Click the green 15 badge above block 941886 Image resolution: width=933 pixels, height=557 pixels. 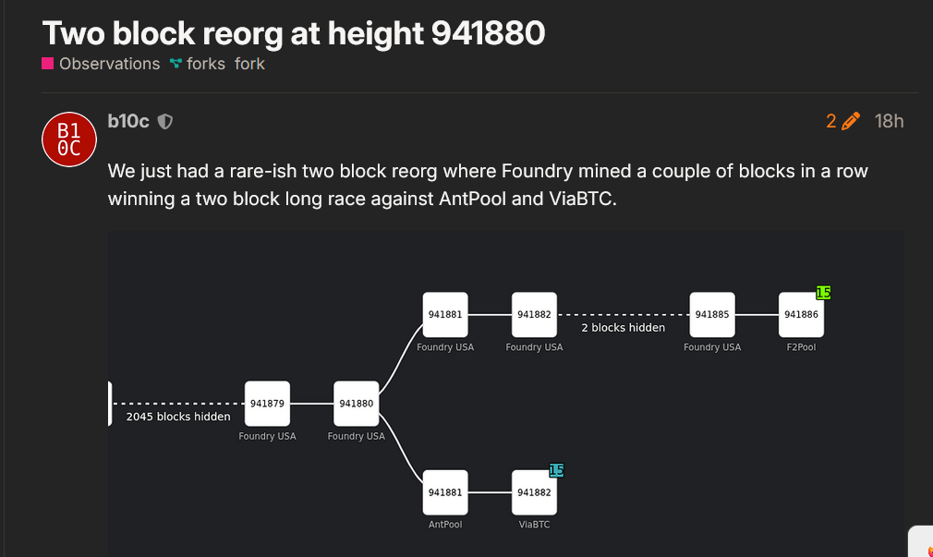[x=823, y=293]
